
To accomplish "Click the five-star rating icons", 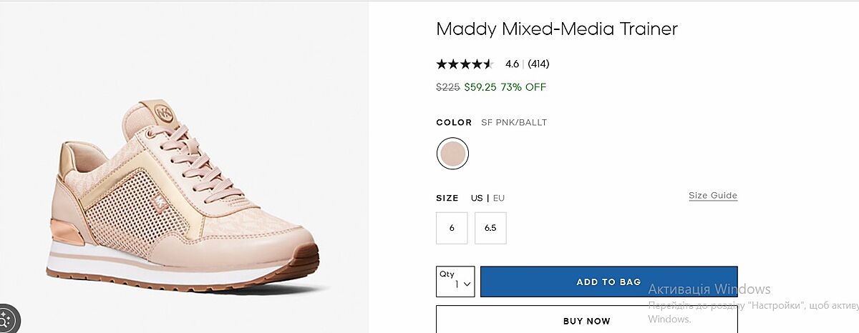I will pos(465,64).
